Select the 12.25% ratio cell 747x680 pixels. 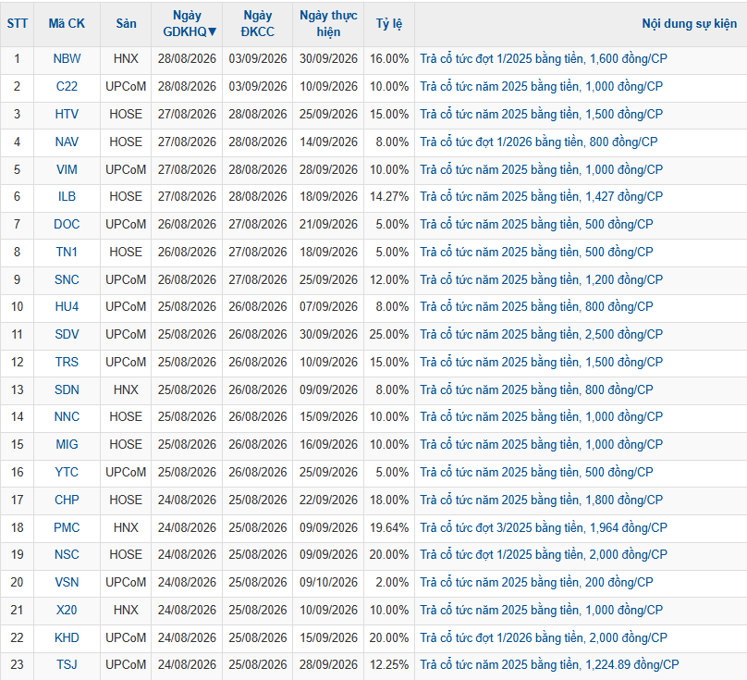[389, 665]
